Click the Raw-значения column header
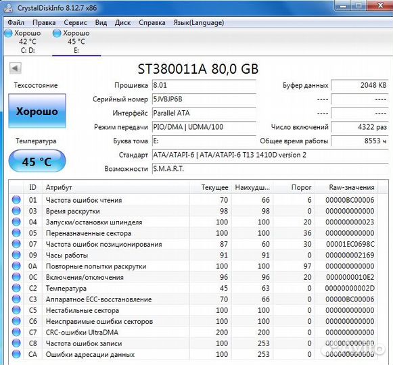Image resolution: width=393 pixels, height=365 pixels. tap(346, 187)
